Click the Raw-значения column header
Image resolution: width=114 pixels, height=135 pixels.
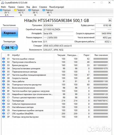pos(100,55)
